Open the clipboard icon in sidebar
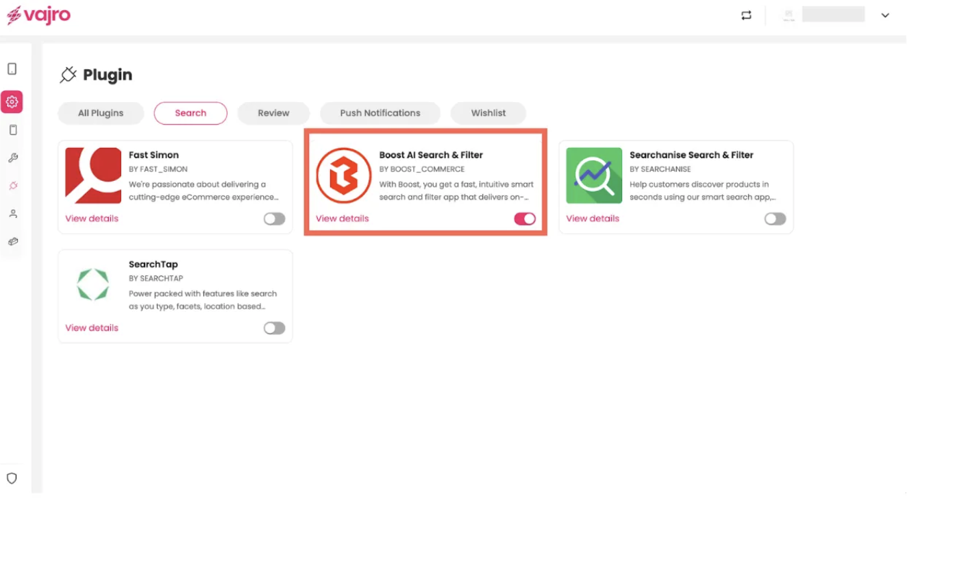This screenshot has height=577, width=966. (13, 130)
